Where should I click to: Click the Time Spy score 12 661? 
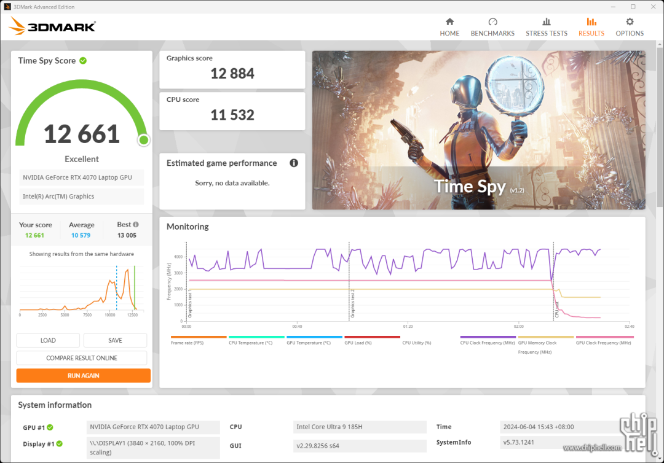(x=82, y=134)
